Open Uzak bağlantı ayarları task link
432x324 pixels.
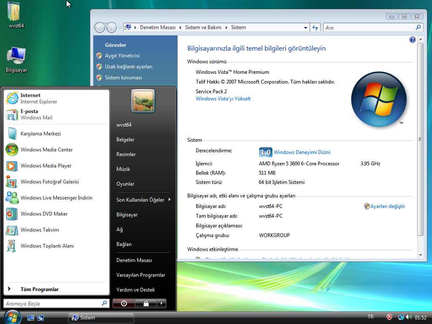(x=128, y=67)
